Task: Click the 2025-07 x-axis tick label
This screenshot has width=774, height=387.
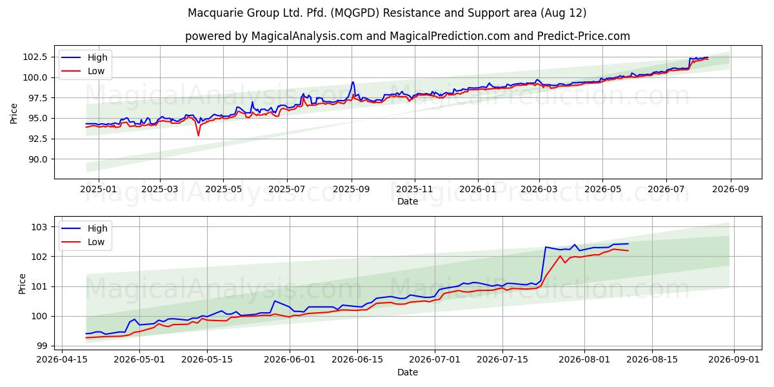Action: click(286, 190)
